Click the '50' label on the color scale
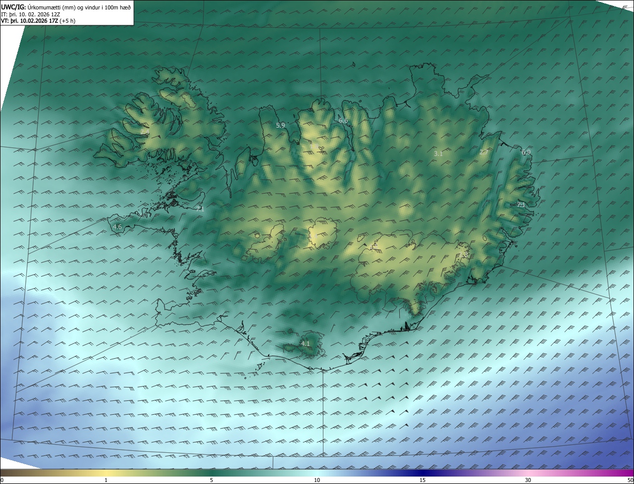Image resolution: width=634 pixels, height=484 pixels. [x=630, y=481]
